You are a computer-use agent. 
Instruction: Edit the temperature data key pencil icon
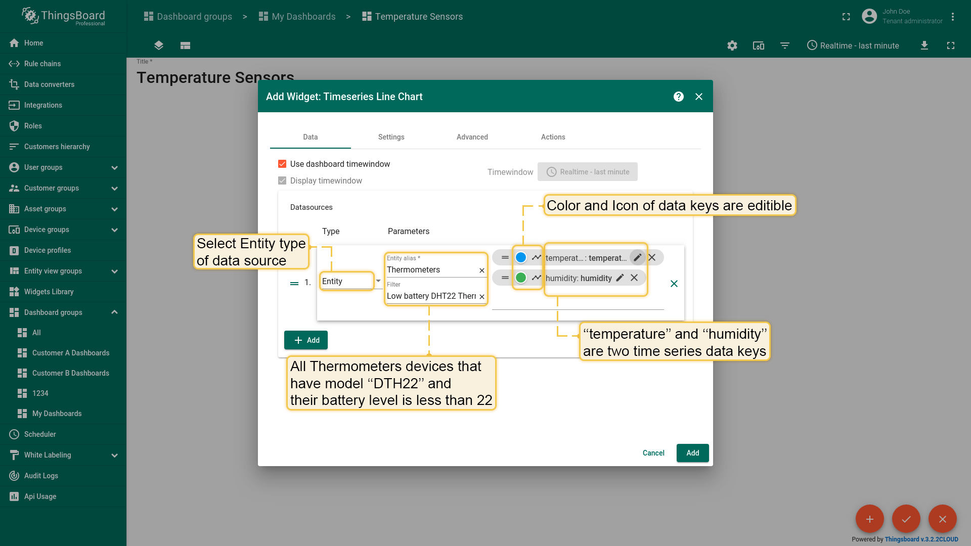638,257
